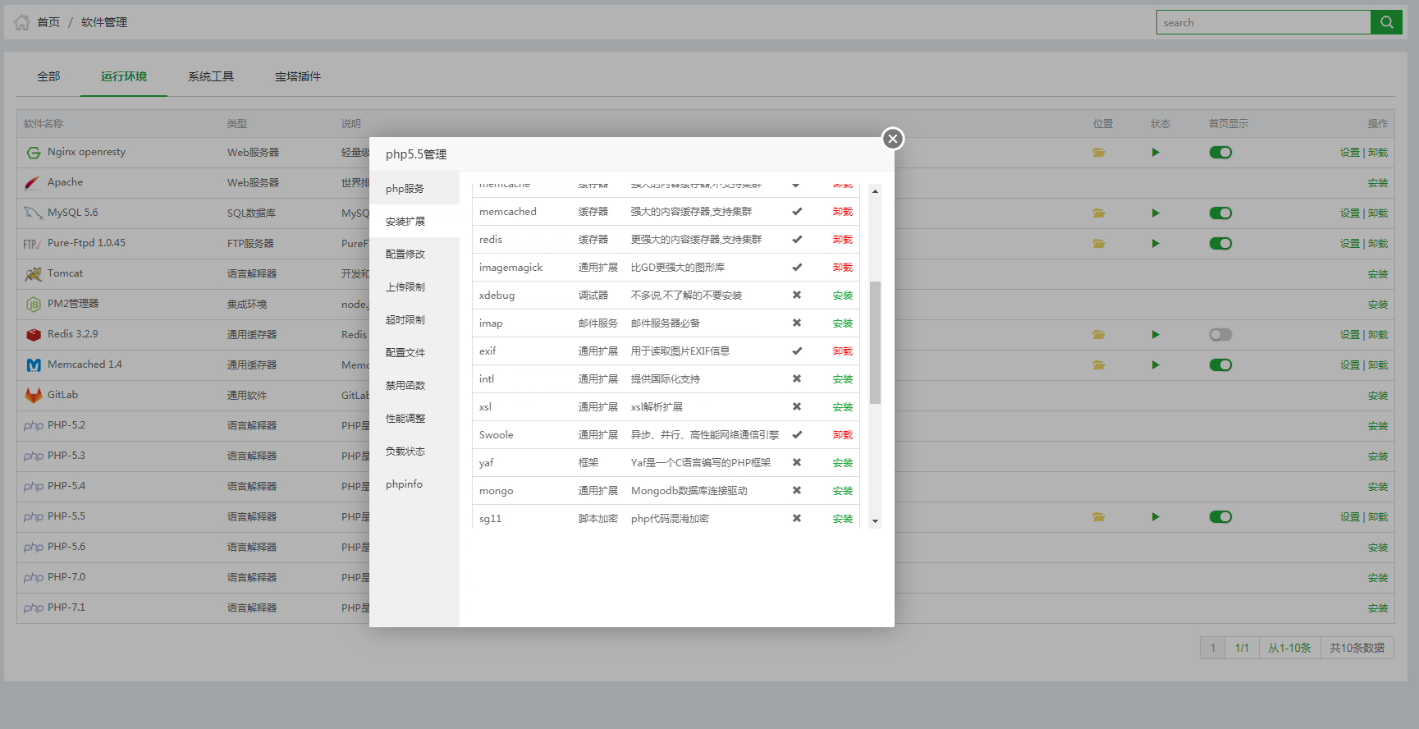Click the home icon in breadcrumb
Image resolution: width=1419 pixels, height=729 pixels.
pyautogui.click(x=22, y=22)
